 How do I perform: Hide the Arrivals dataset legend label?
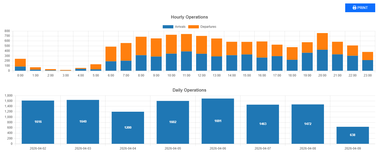180,27
